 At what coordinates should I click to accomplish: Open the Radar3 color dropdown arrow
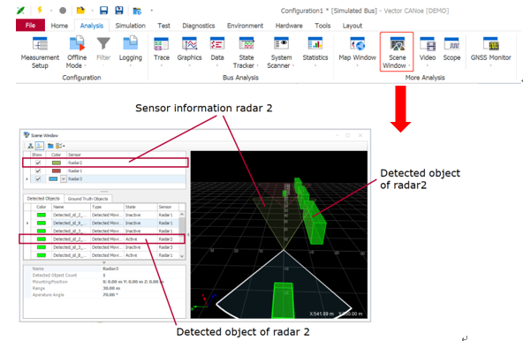(64, 178)
